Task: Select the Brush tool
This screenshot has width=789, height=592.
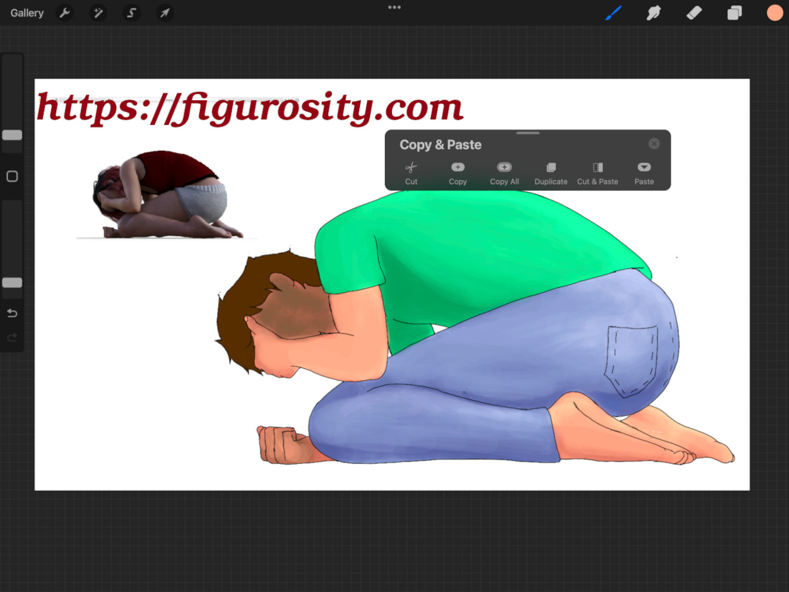Action: (x=614, y=13)
